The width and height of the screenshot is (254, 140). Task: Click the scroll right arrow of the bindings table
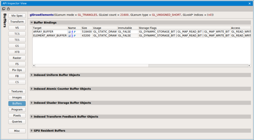(249, 66)
